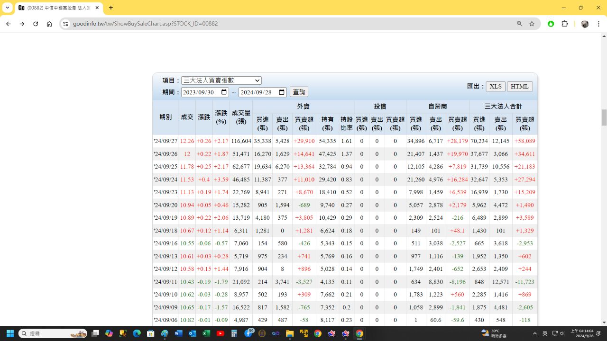Click the browser home icon
The height and width of the screenshot is (341, 607).
(49, 24)
